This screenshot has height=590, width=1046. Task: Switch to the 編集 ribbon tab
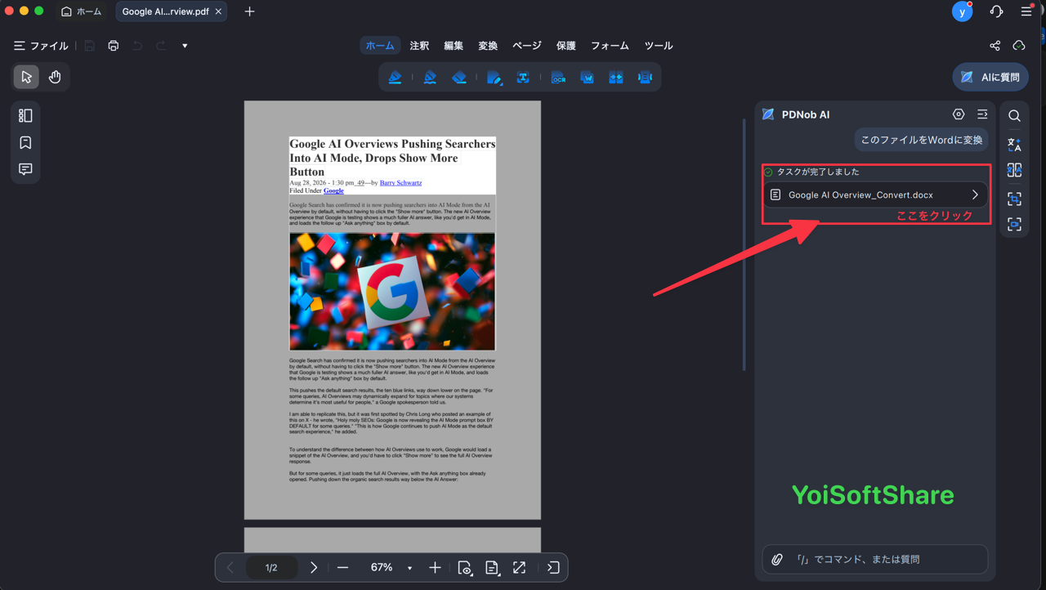coord(454,46)
